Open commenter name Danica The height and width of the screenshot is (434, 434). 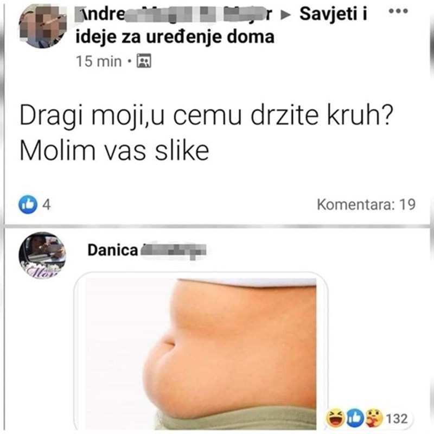click(112, 250)
